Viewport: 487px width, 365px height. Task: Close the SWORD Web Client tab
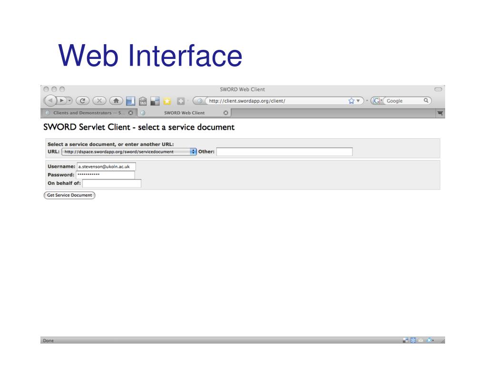pyautogui.click(x=226, y=113)
